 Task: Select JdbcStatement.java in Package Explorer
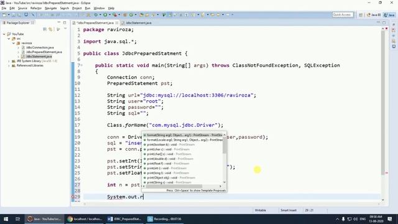pos(39,57)
